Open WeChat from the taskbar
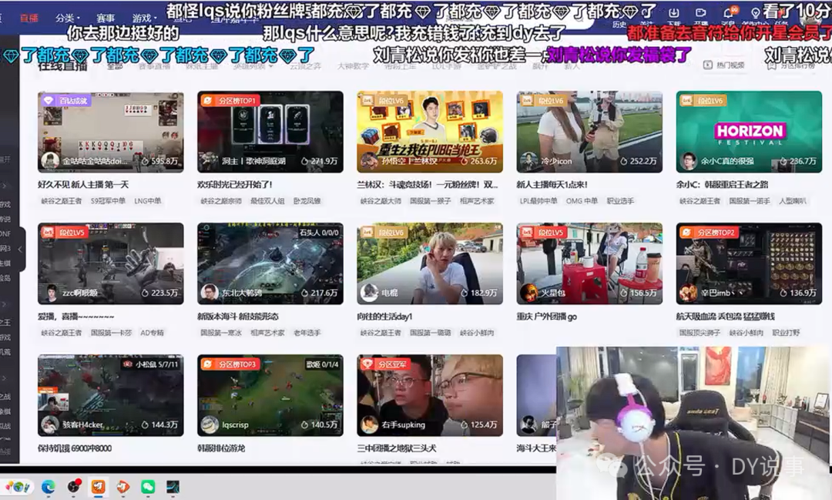Viewport: 832px width, 500px height. (x=148, y=486)
